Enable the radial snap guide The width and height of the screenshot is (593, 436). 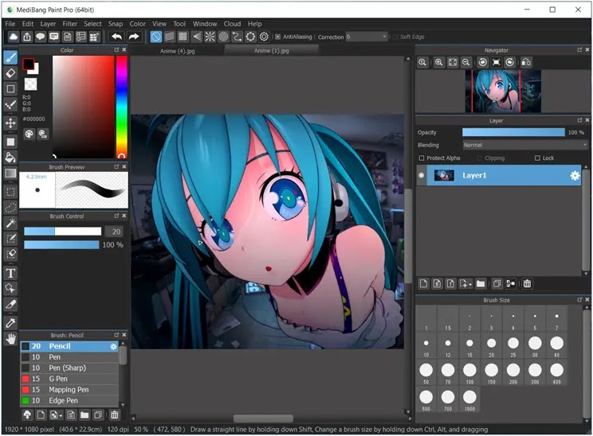210,37
